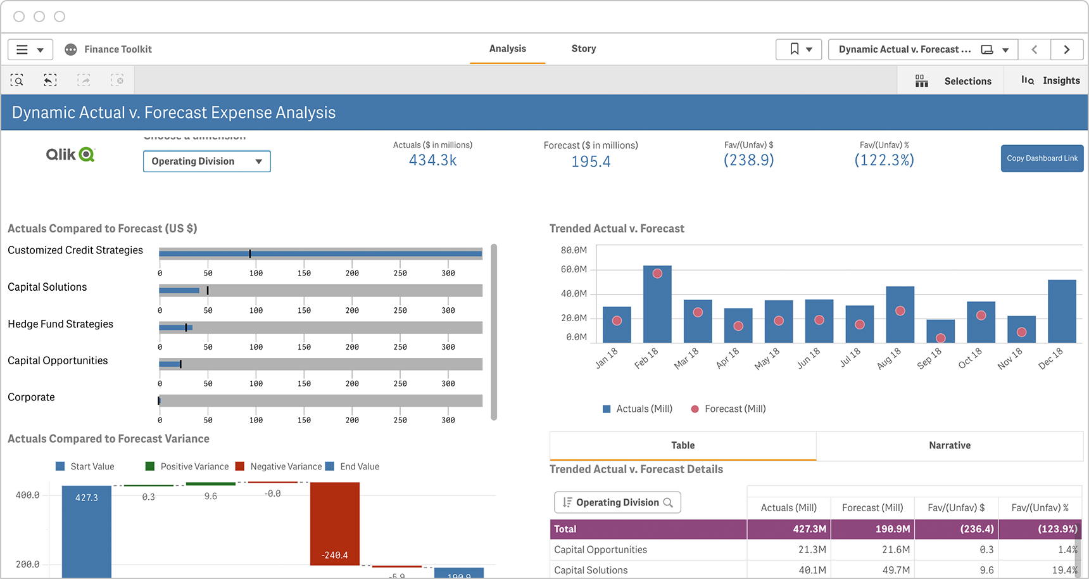Expand the bookmarks dropdown arrow
The width and height of the screenshot is (1089, 579).
[x=809, y=50]
